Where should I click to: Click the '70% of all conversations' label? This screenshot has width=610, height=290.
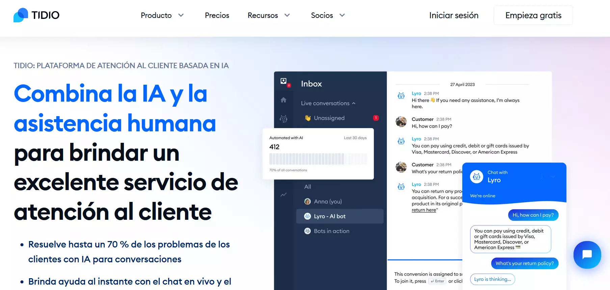click(288, 170)
